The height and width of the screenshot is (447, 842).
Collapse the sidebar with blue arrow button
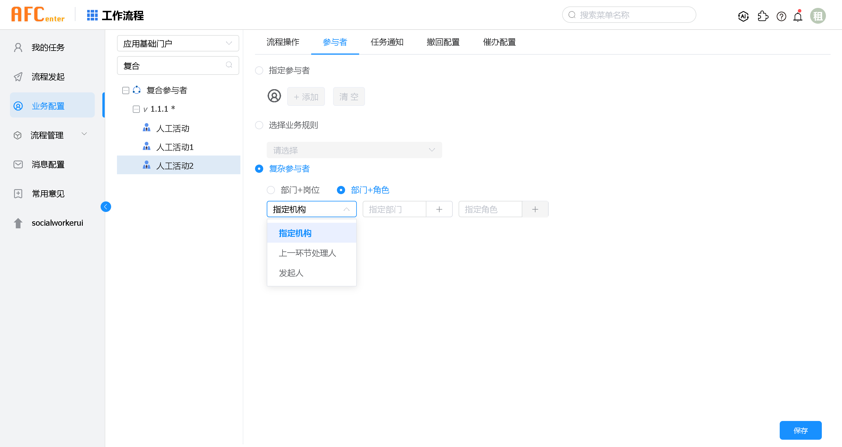(x=106, y=206)
